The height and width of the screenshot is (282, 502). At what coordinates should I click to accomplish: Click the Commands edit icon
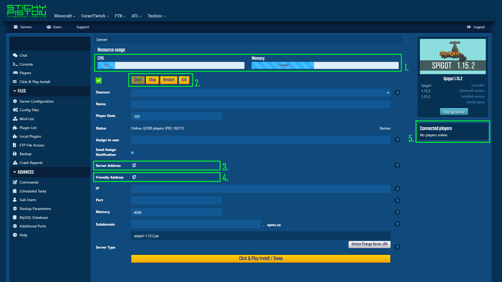tap(15, 182)
